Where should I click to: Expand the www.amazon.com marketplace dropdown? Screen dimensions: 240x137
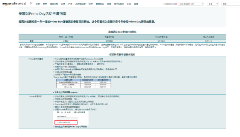coord(191,4)
